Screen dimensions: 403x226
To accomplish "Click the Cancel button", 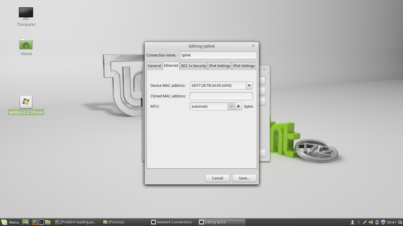I will click(217, 178).
